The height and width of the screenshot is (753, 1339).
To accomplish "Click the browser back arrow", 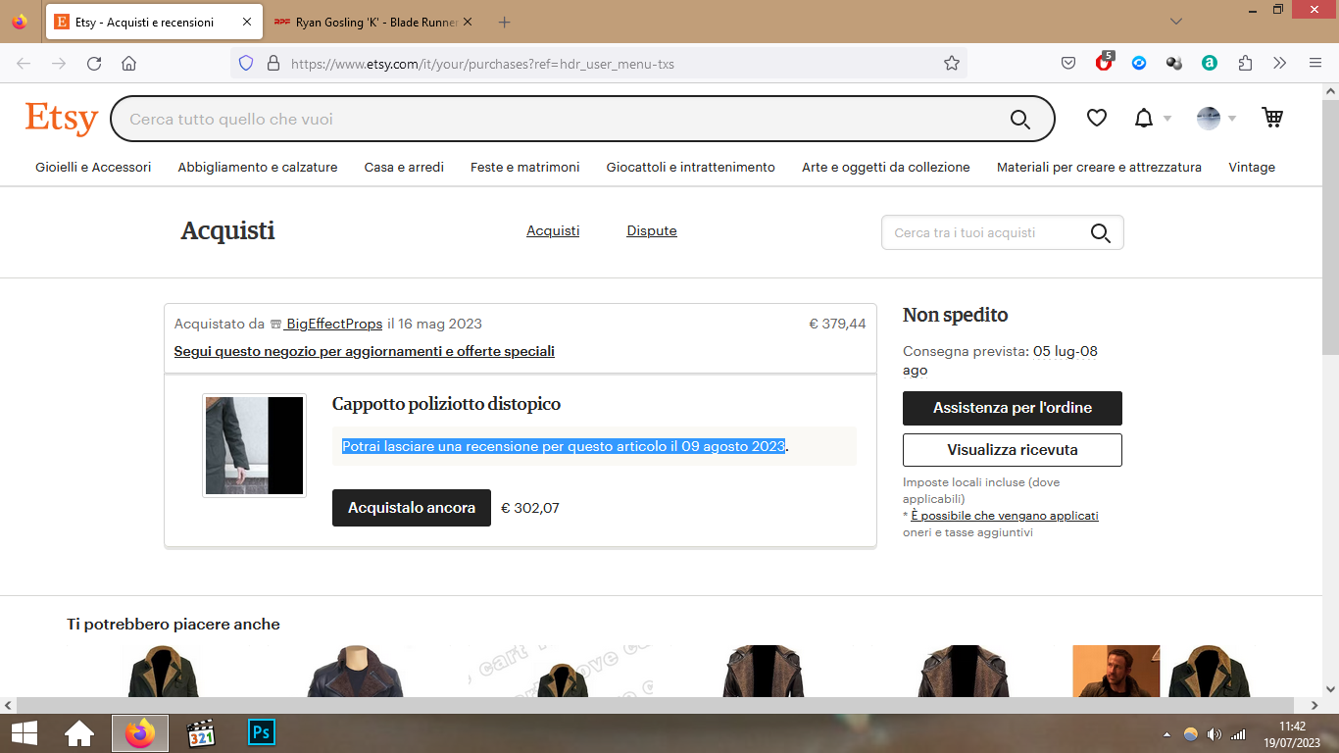I will 24,64.
